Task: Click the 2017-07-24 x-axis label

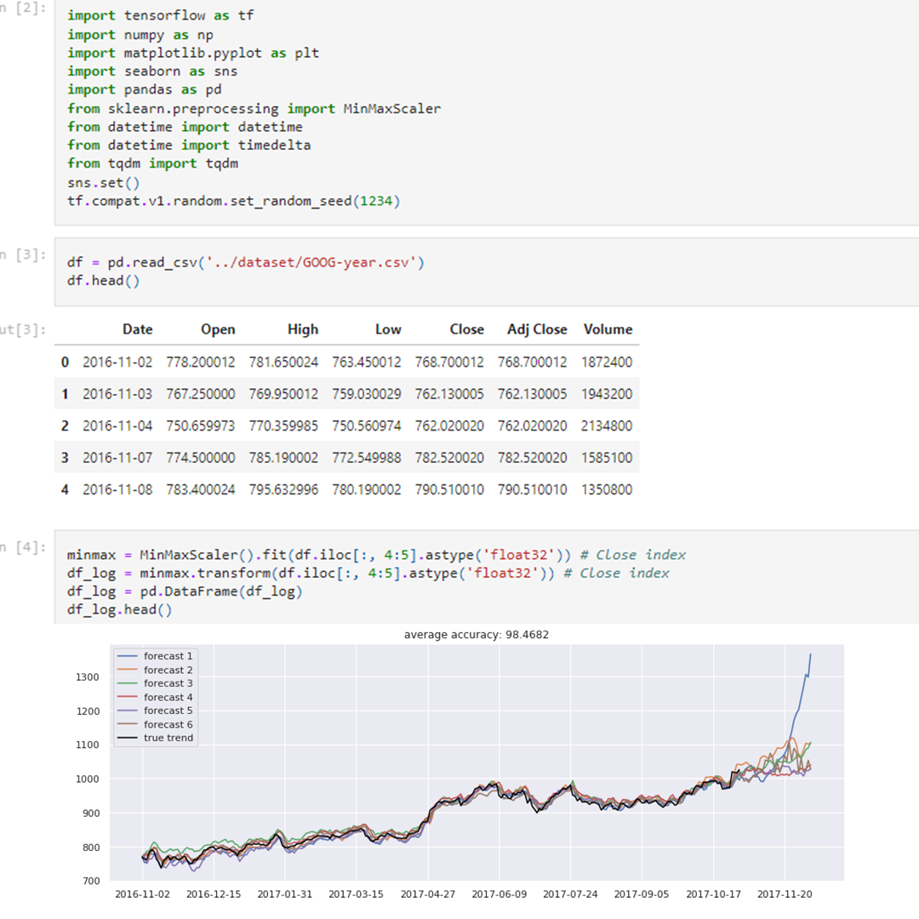Action: (x=570, y=894)
